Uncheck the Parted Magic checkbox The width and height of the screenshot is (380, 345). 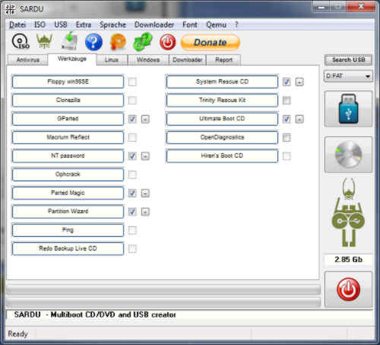pos(132,193)
